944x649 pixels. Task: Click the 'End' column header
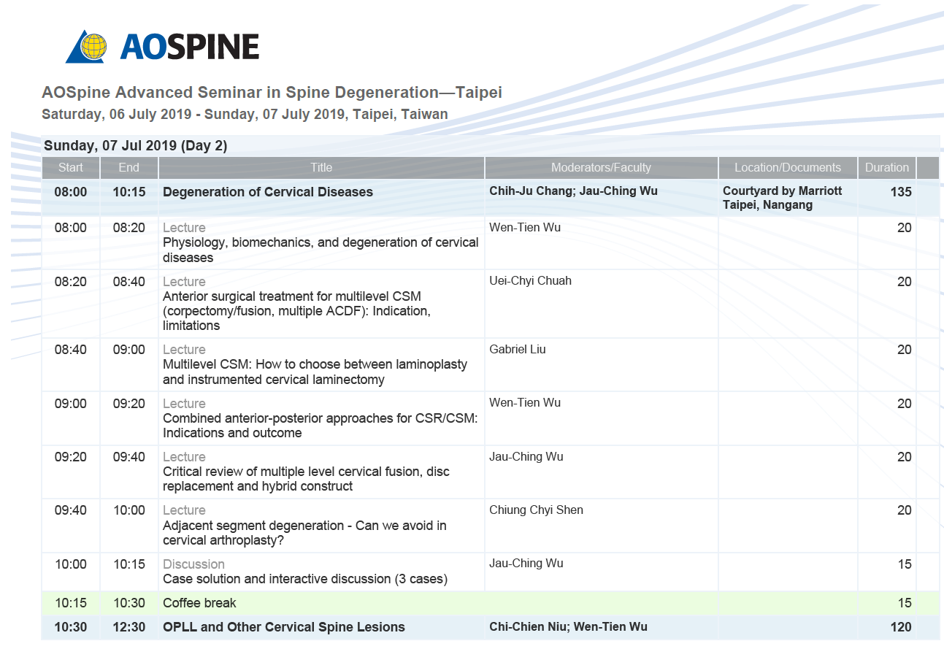128,167
